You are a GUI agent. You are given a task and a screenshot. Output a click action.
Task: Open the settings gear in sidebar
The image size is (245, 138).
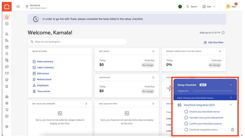[7, 126]
